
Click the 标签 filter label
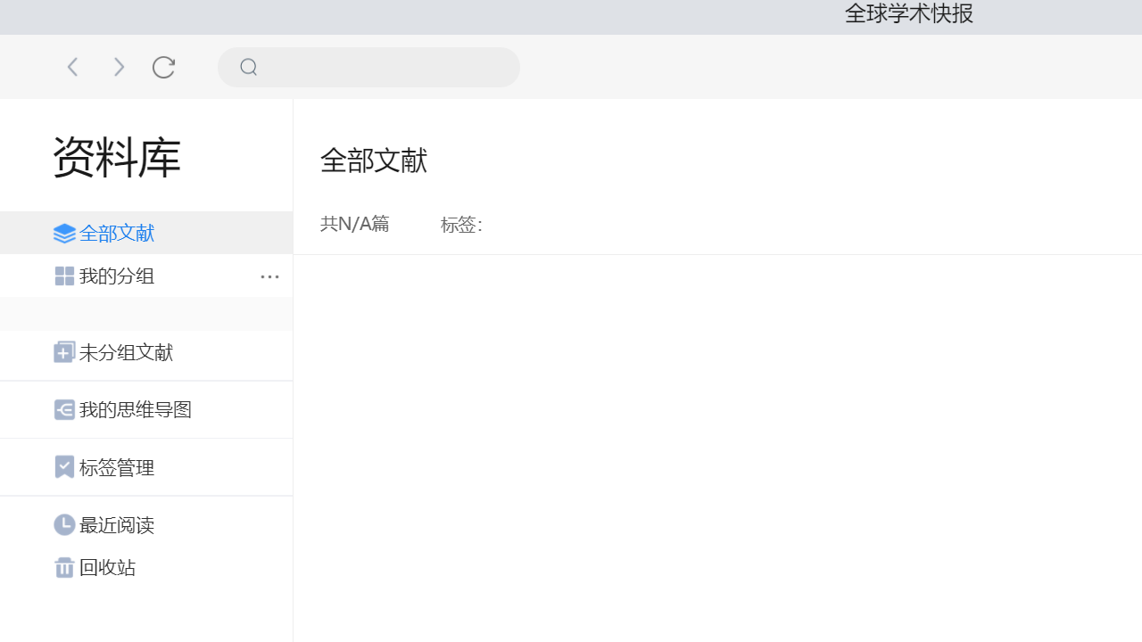pos(461,225)
